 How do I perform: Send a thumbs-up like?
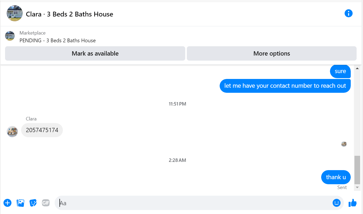(x=353, y=203)
